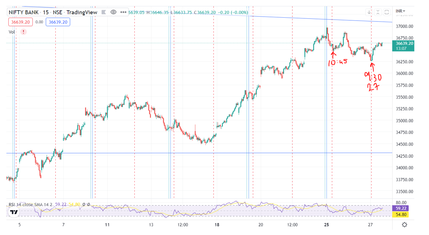Viewport: 429px width, 235px height.
Task: Click the yellow SMA value 54.80 in legend
Action: [x=74, y=204]
